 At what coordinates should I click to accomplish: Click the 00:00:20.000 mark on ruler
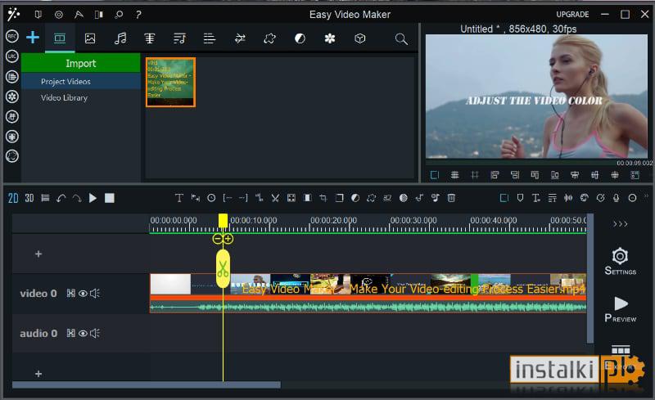click(x=333, y=220)
